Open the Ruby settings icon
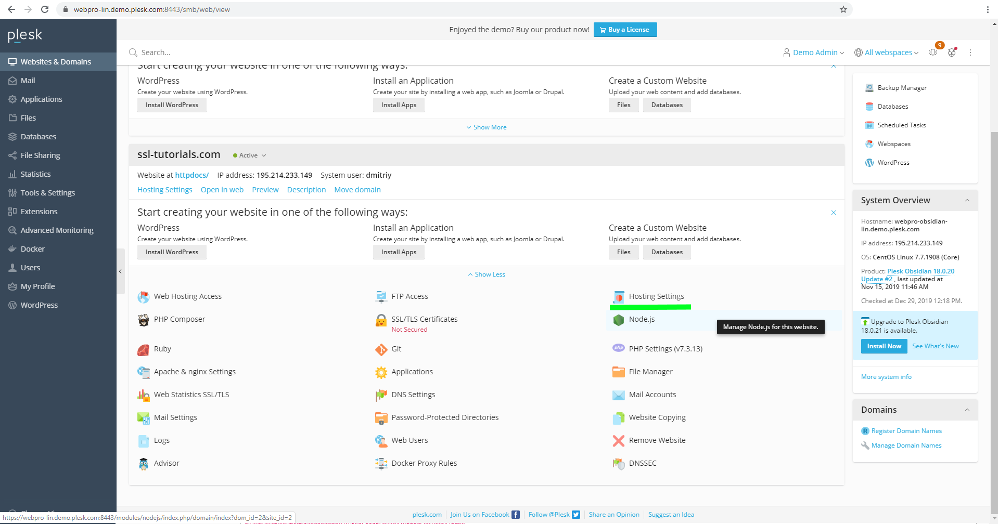The image size is (998, 524). tap(143, 349)
